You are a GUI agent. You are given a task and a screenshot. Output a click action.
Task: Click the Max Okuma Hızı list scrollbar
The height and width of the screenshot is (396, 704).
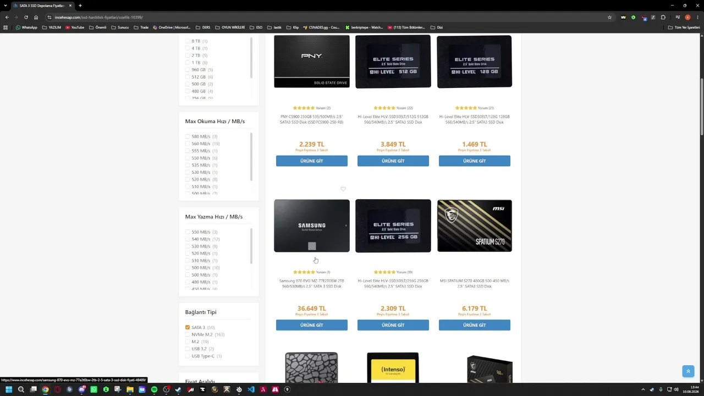click(251, 157)
